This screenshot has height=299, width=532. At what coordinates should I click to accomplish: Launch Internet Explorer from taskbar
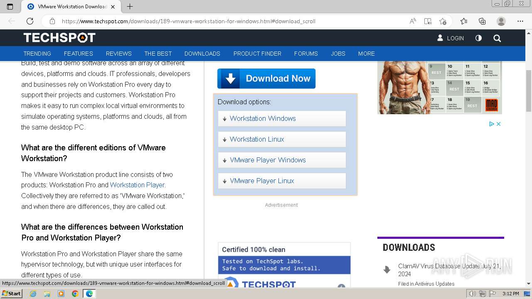[x=33, y=294]
